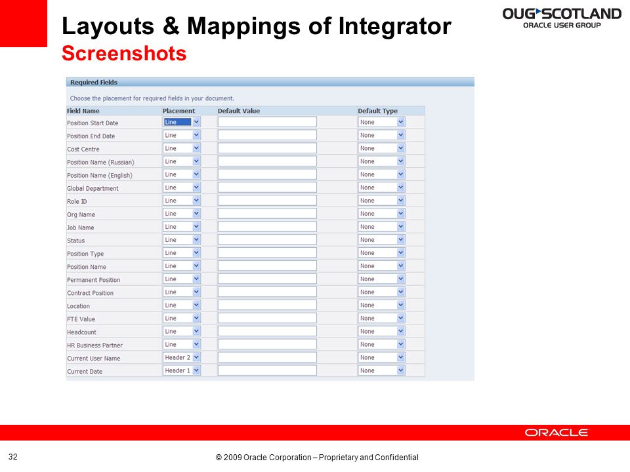
Task: Open Placement dropdown for Position End Date
Action: point(182,135)
